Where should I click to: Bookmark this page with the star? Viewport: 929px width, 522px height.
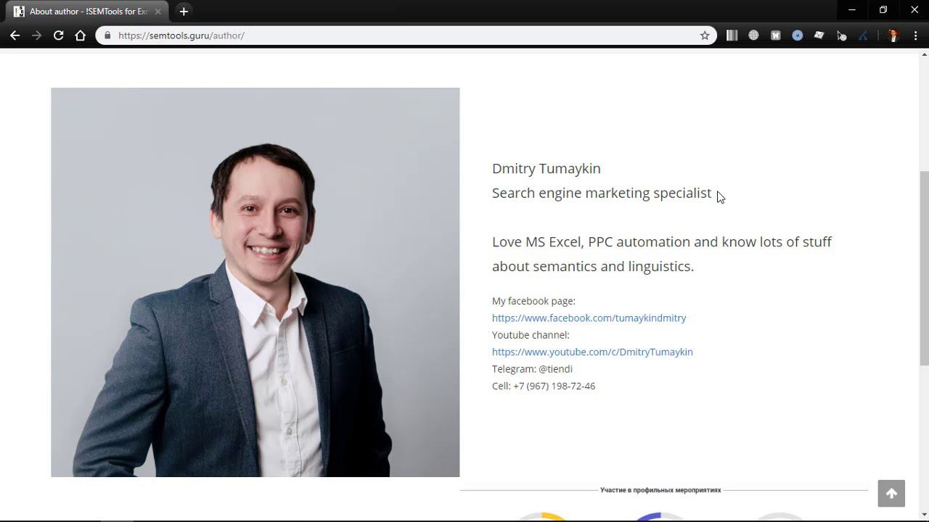tap(704, 35)
